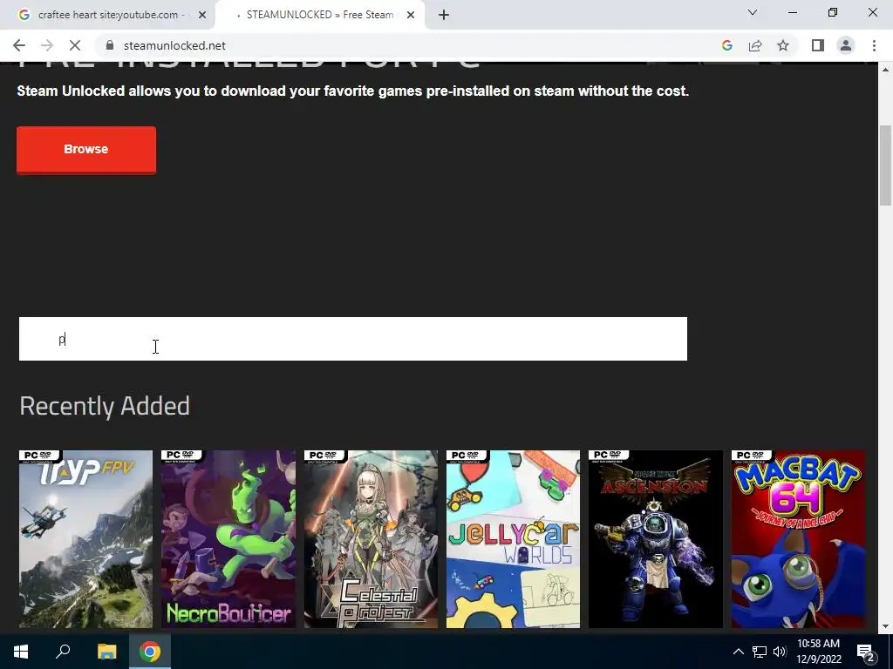Open the Space Hulk Ascension cover

[x=656, y=538]
